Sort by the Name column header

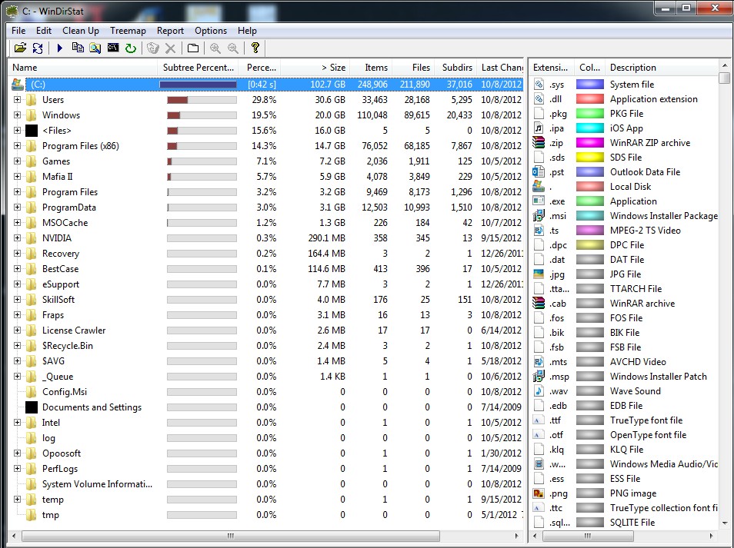pos(82,68)
